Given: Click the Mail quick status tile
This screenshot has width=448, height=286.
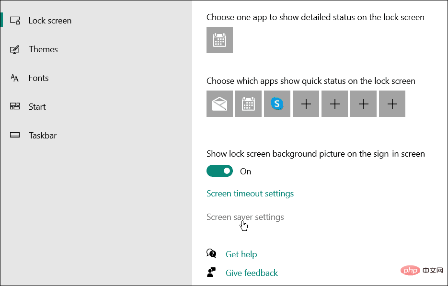Looking at the screenshot, I should pyautogui.click(x=219, y=103).
